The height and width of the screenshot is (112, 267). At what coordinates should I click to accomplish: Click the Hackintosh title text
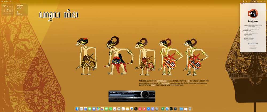[x=253, y=21]
